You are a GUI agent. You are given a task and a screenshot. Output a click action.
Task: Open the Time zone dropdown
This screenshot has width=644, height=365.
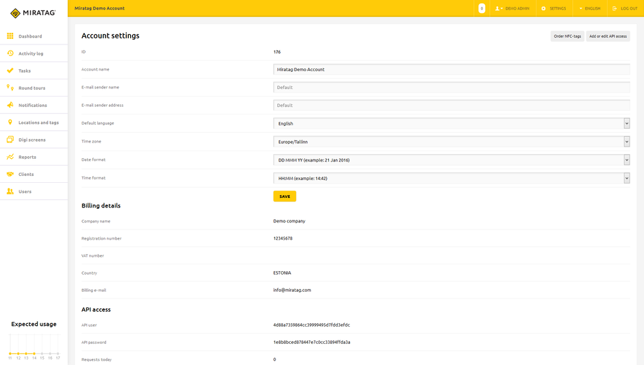click(x=451, y=142)
